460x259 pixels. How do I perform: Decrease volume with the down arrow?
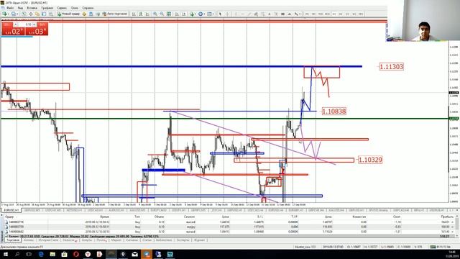coord(15,24)
